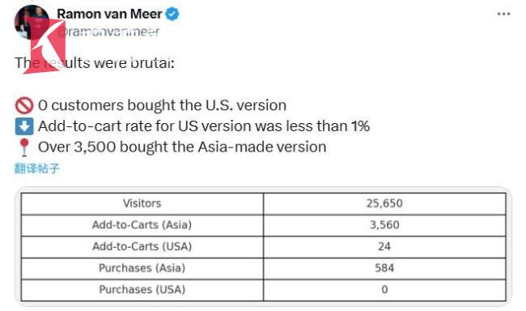Click the Add-to-Carts (Asia) cell
526x311 pixels.
pos(142,225)
